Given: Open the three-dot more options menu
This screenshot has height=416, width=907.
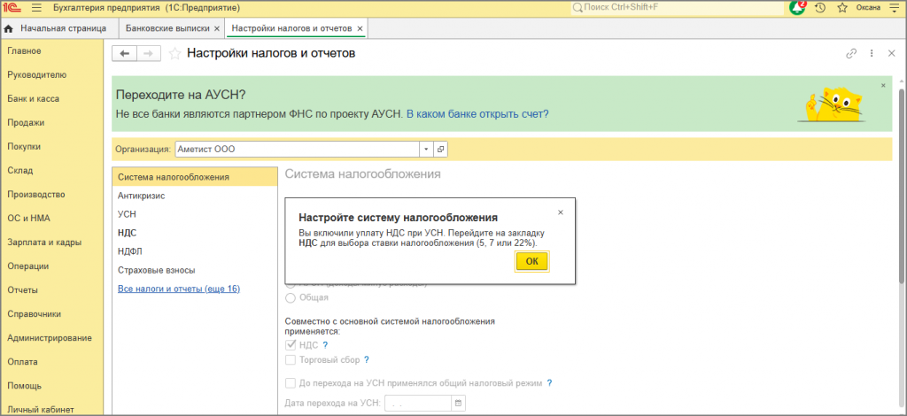Looking at the screenshot, I should click(x=872, y=54).
